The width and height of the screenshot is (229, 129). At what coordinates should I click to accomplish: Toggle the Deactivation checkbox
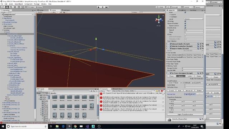coord(185,28)
